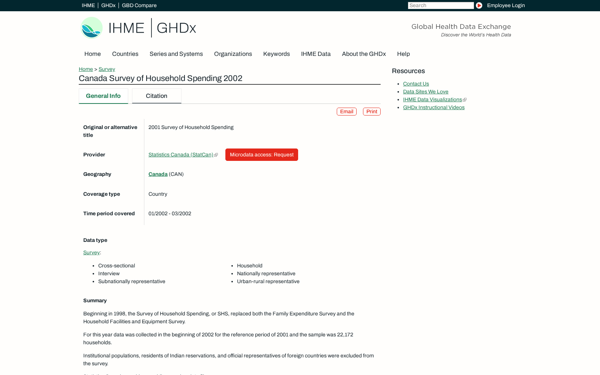Open the Countries menu

point(125,54)
